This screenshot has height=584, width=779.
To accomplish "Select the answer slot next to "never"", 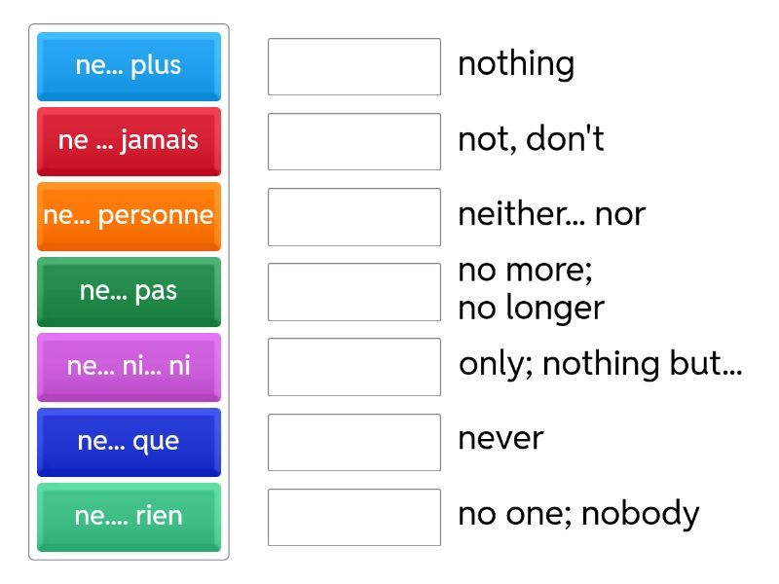I will coord(354,442).
